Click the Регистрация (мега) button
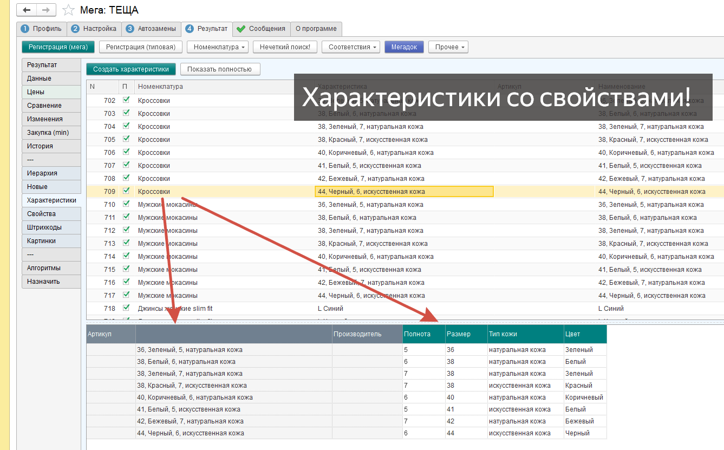The height and width of the screenshot is (450, 724). pyautogui.click(x=58, y=47)
